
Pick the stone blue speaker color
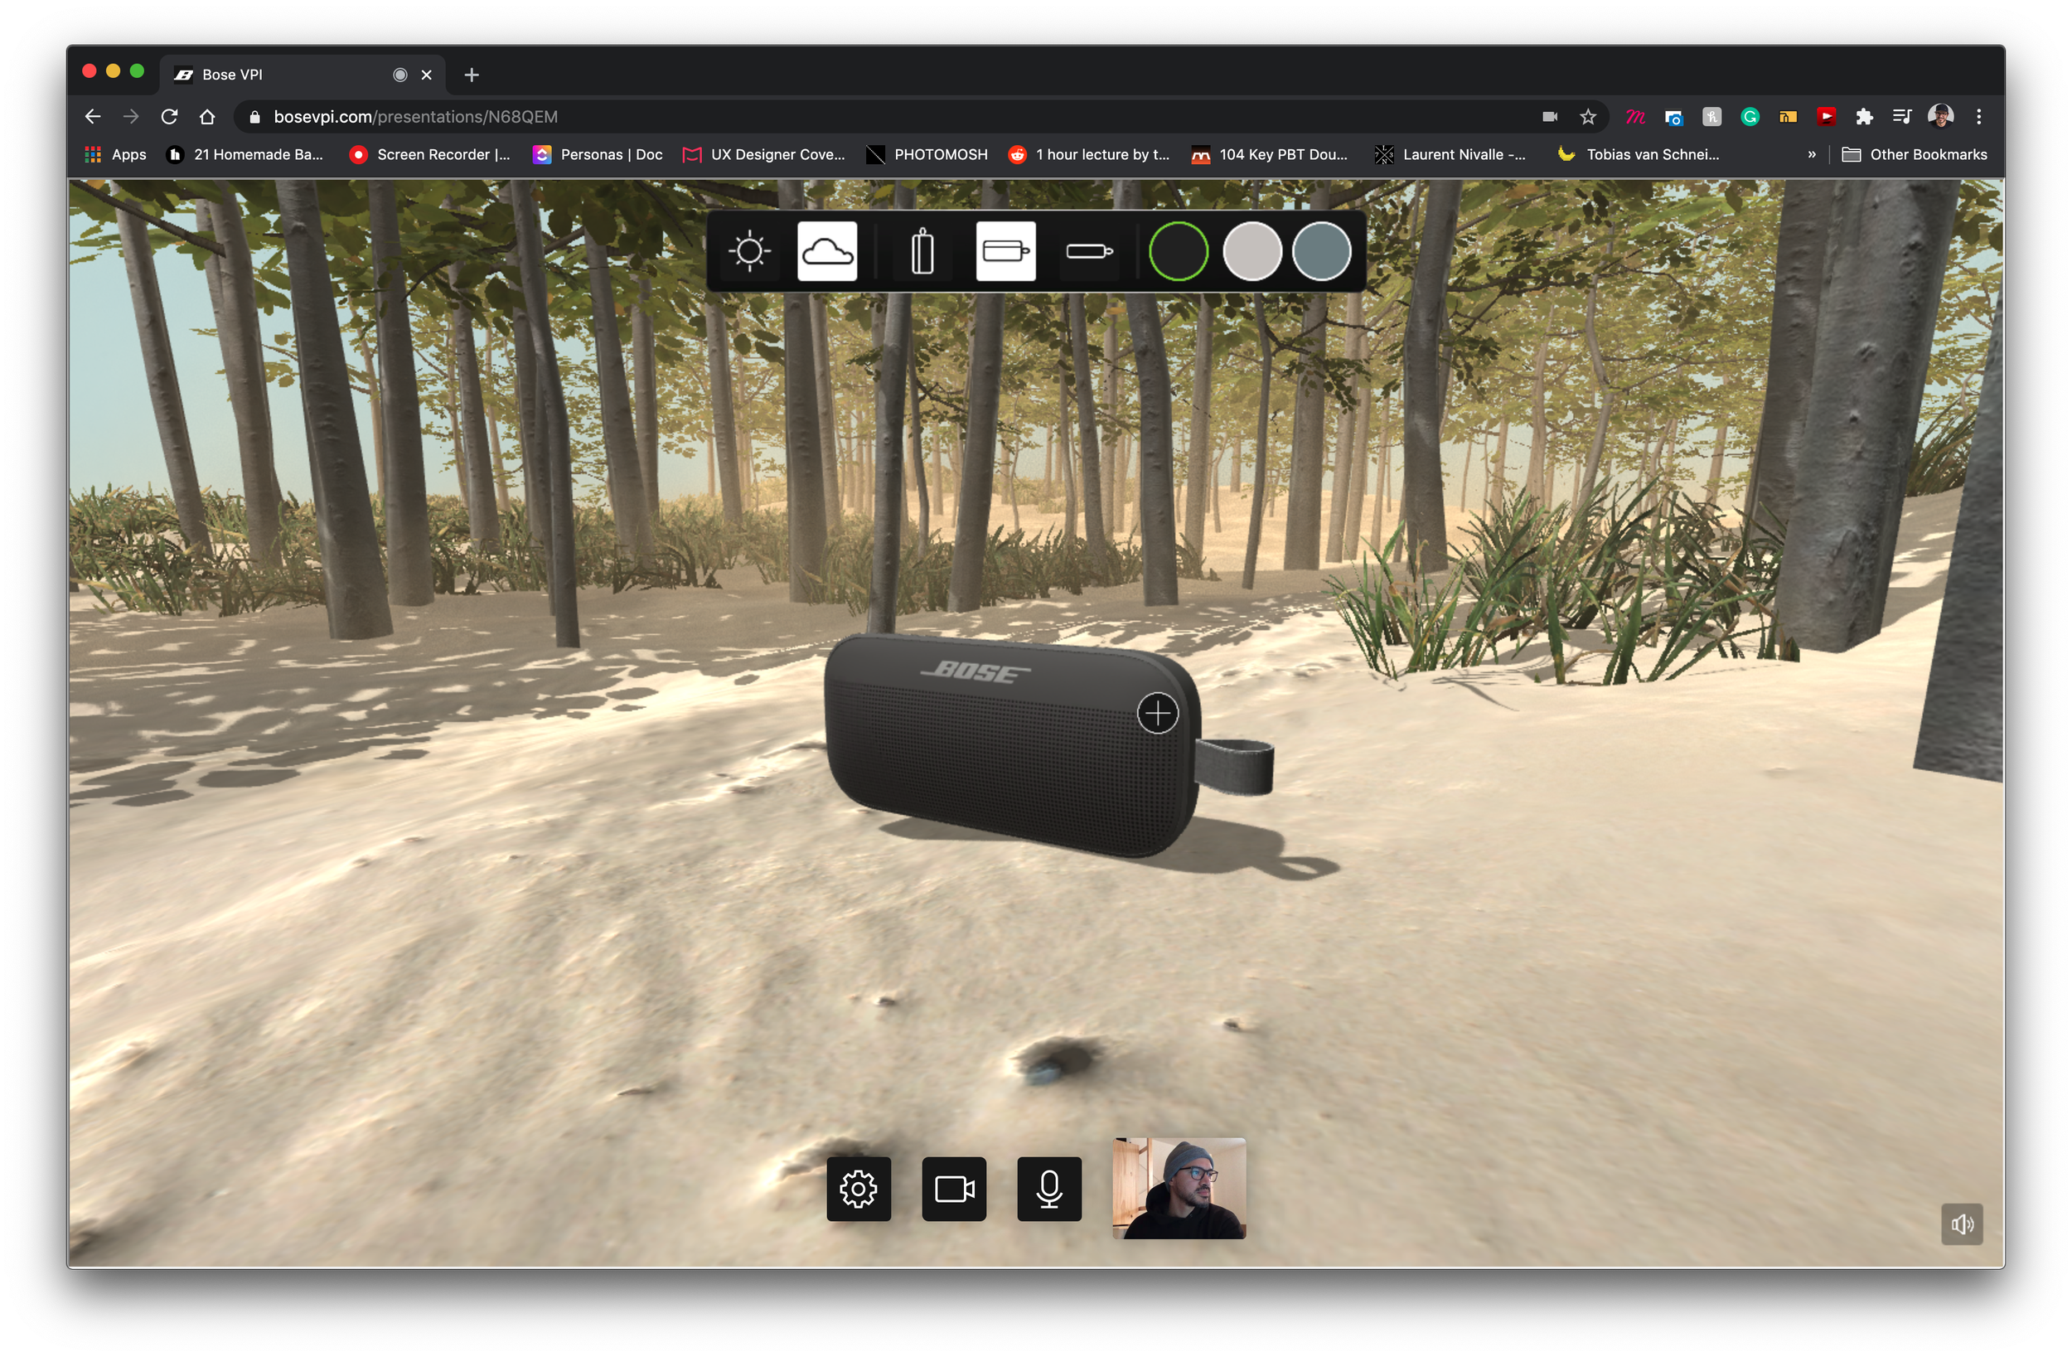(1320, 252)
